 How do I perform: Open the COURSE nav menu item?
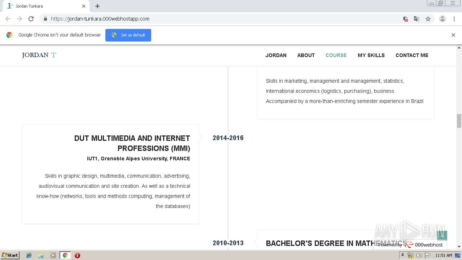tap(336, 55)
